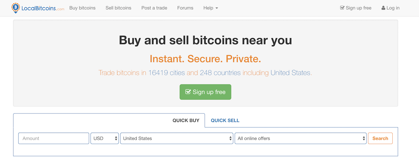Click the LocalBitcoins logo icon

click(16, 8)
